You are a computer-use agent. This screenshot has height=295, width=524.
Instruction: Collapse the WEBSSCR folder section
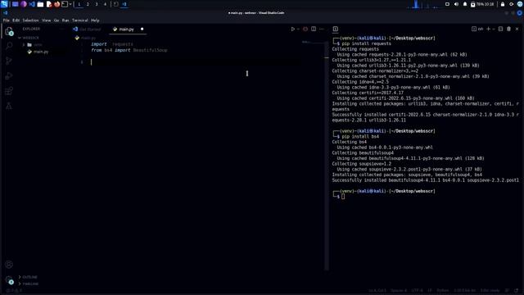pos(29,38)
